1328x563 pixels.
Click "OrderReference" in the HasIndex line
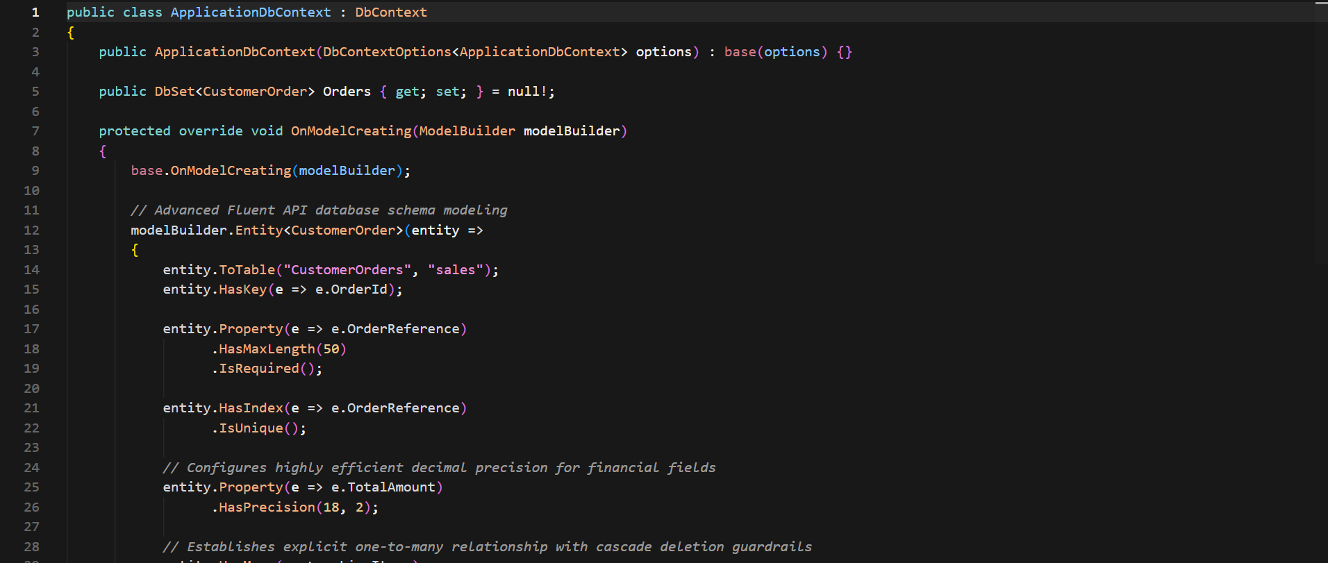coord(403,408)
